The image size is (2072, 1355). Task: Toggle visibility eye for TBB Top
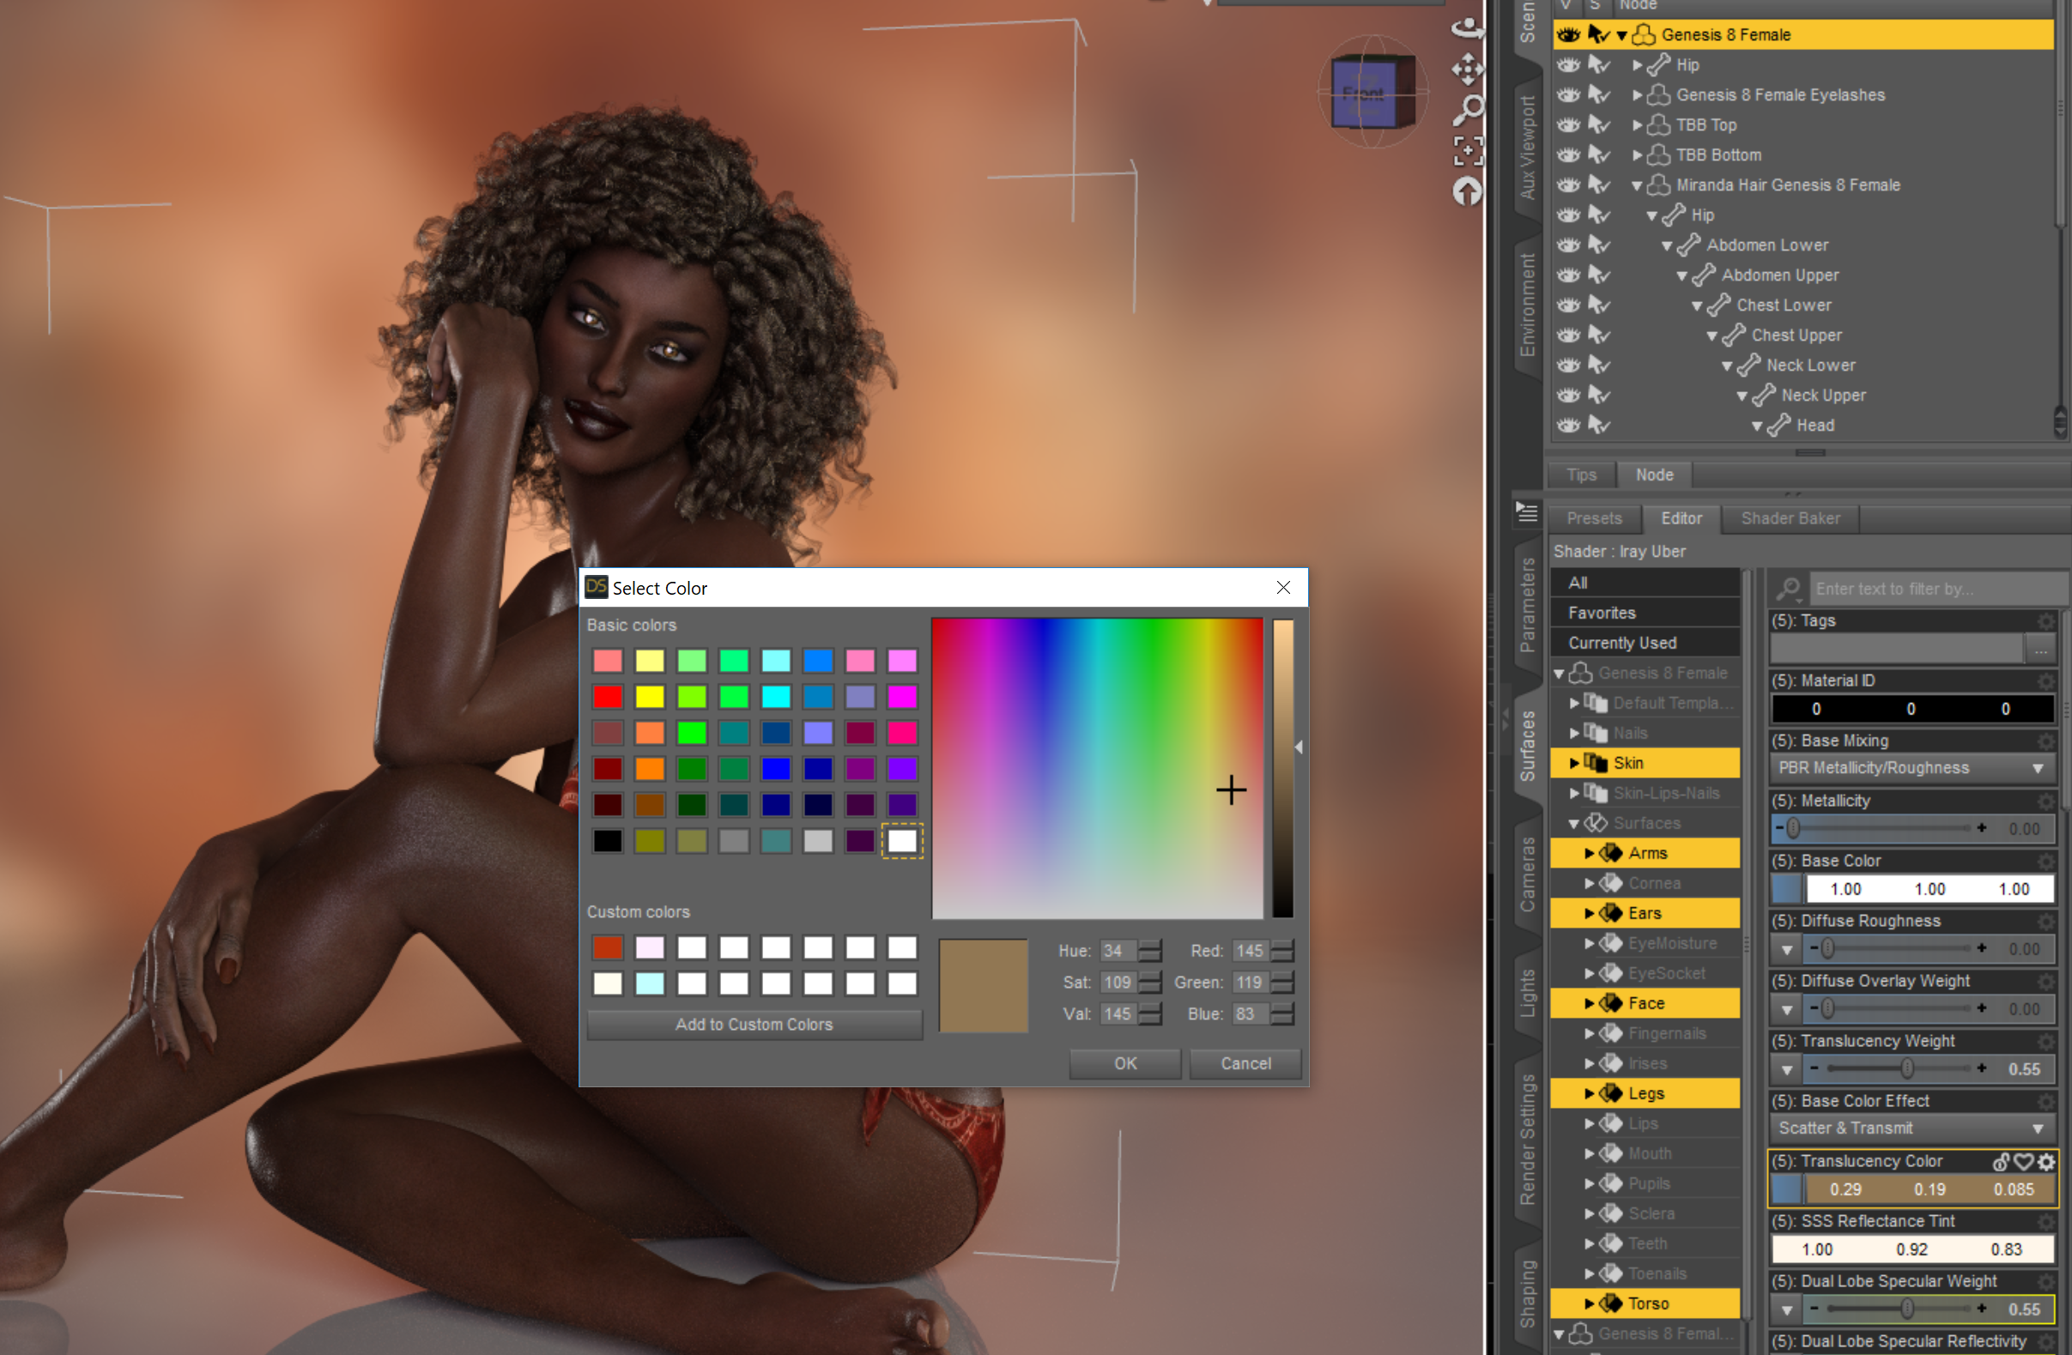click(1568, 125)
